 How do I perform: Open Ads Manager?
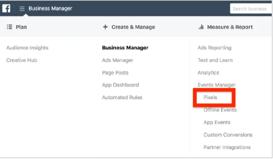coord(118,60)
